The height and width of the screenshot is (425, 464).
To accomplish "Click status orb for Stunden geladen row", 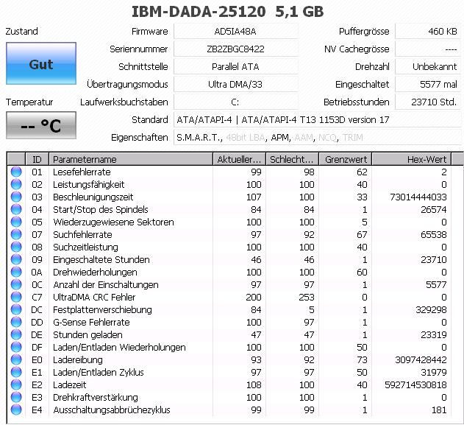I will click(16, 334).
